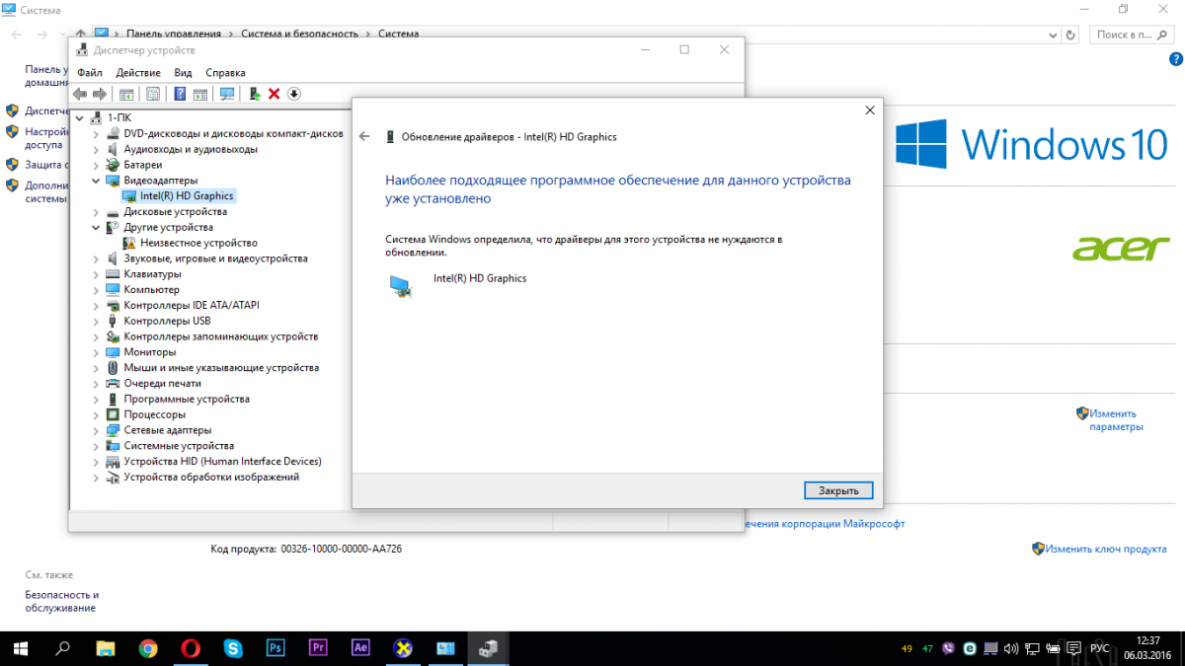Open Opera browser from the taskbar
Viewport: 1185px width, 666px height.
coord(191,648)
